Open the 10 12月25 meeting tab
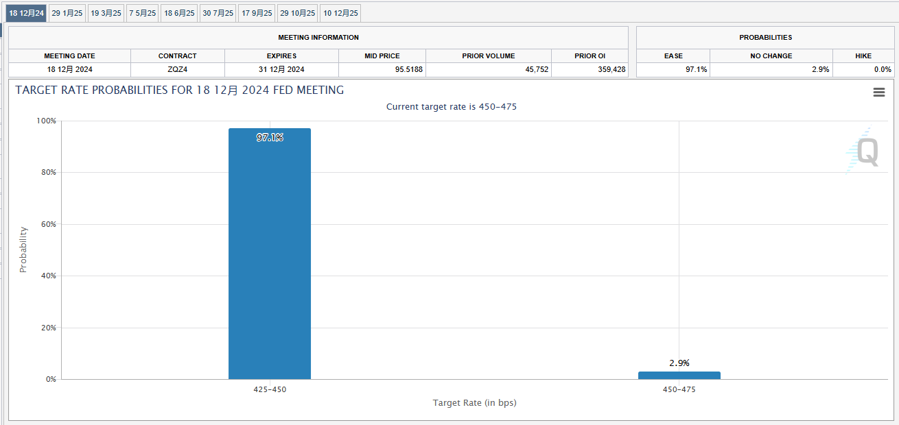 (340, 13)
